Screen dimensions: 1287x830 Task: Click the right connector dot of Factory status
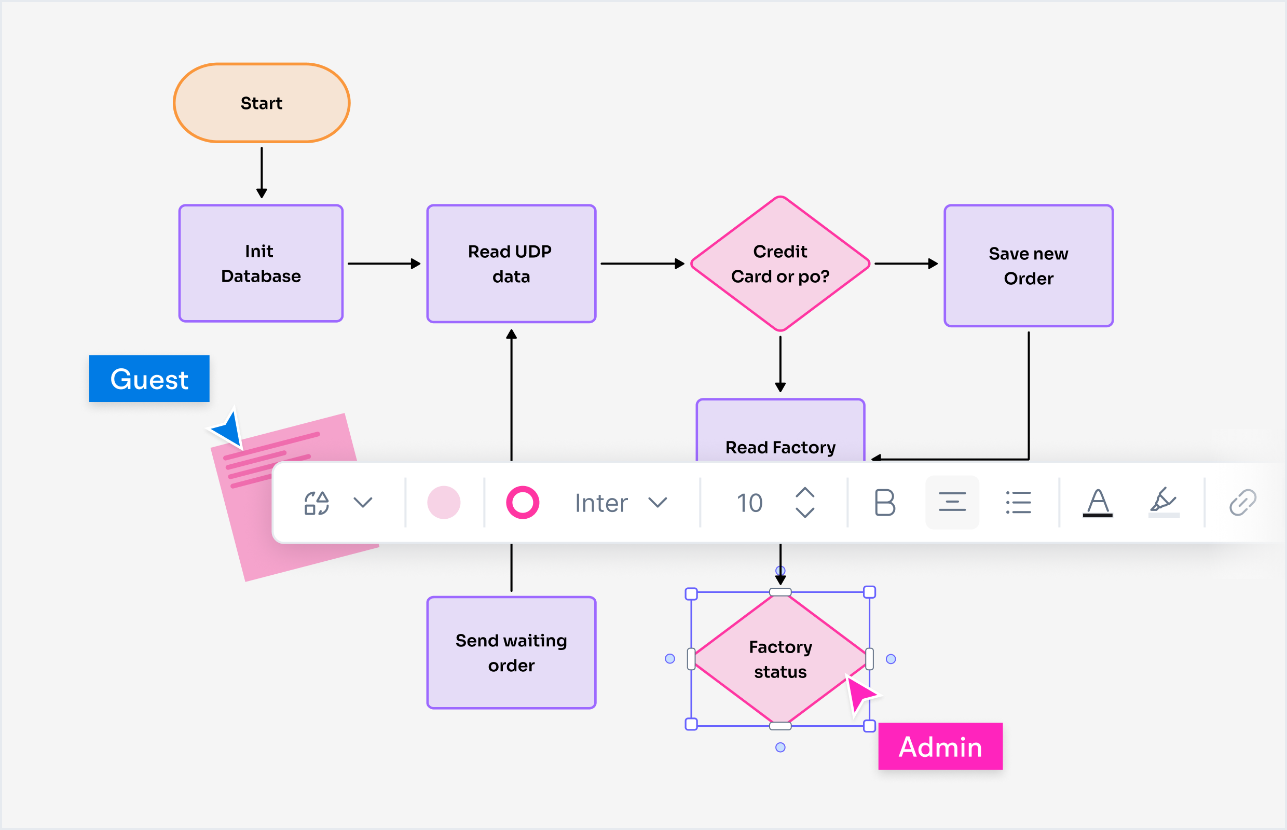891,659
